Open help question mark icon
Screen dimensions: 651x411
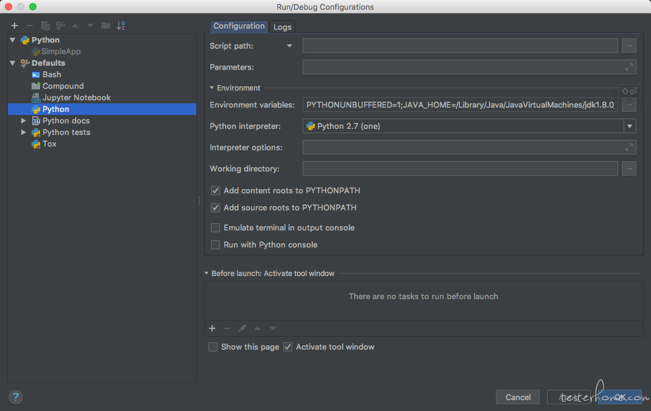point(16,397)
